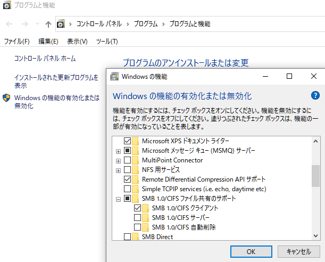Enable SMB 1.0/CIFS 自動削除 checkbox

pyautogui.click(x=137, y=227)
